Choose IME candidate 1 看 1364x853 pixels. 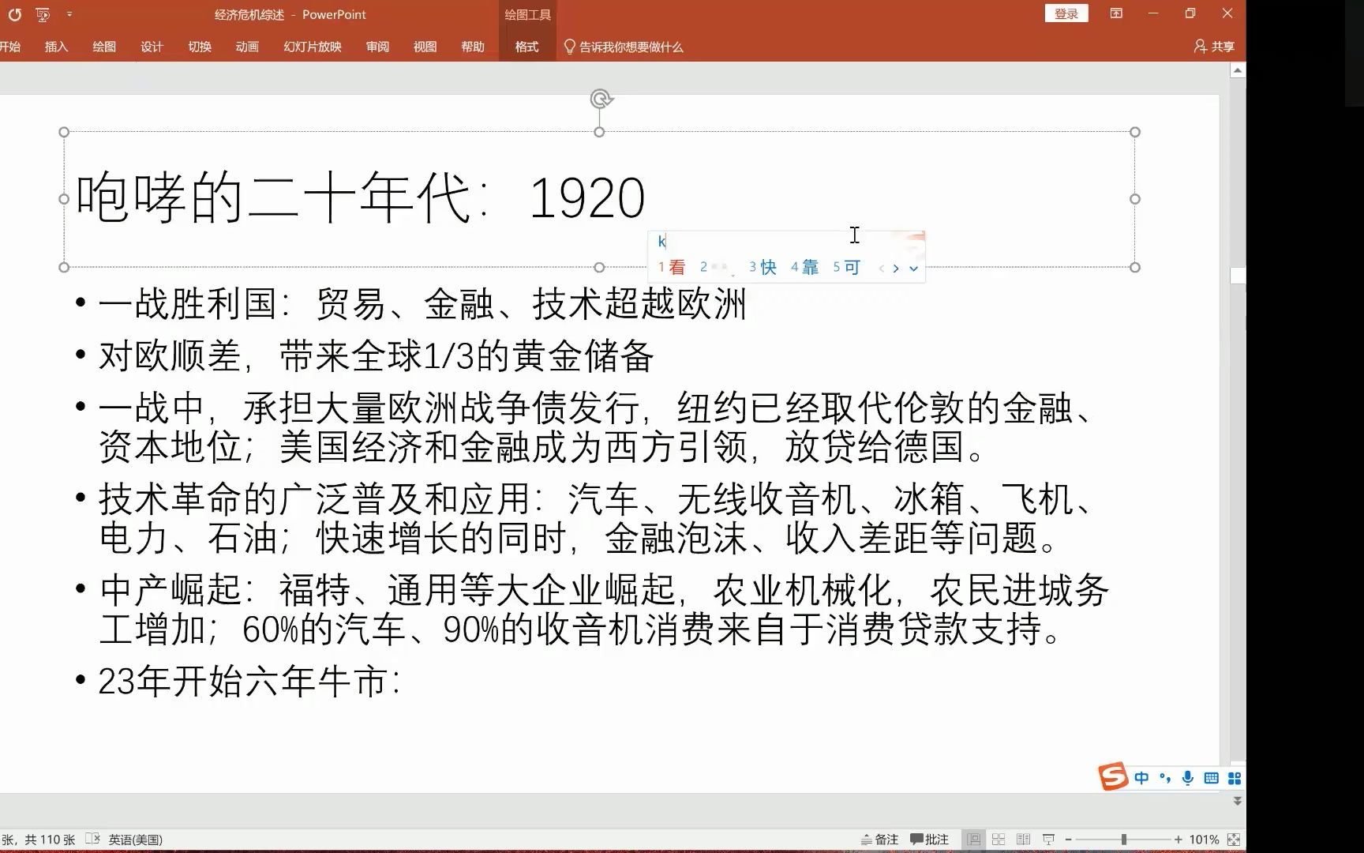click(x=672, y=267)
